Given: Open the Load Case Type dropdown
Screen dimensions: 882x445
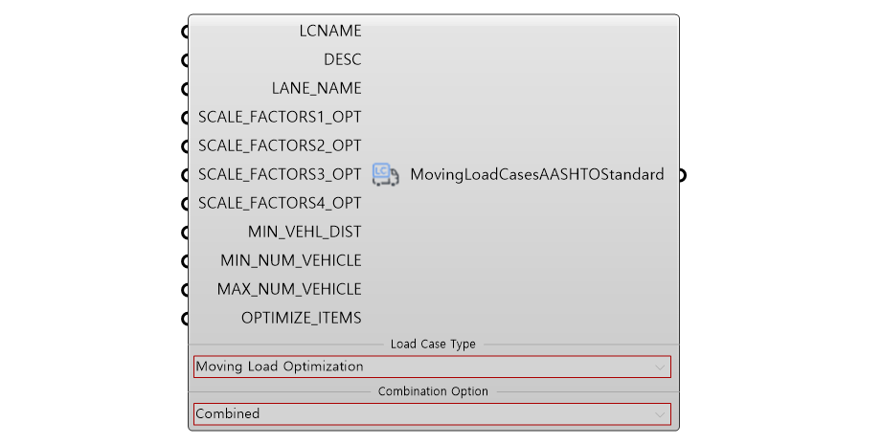Looking at the screenshot, I should click(432, 367).
